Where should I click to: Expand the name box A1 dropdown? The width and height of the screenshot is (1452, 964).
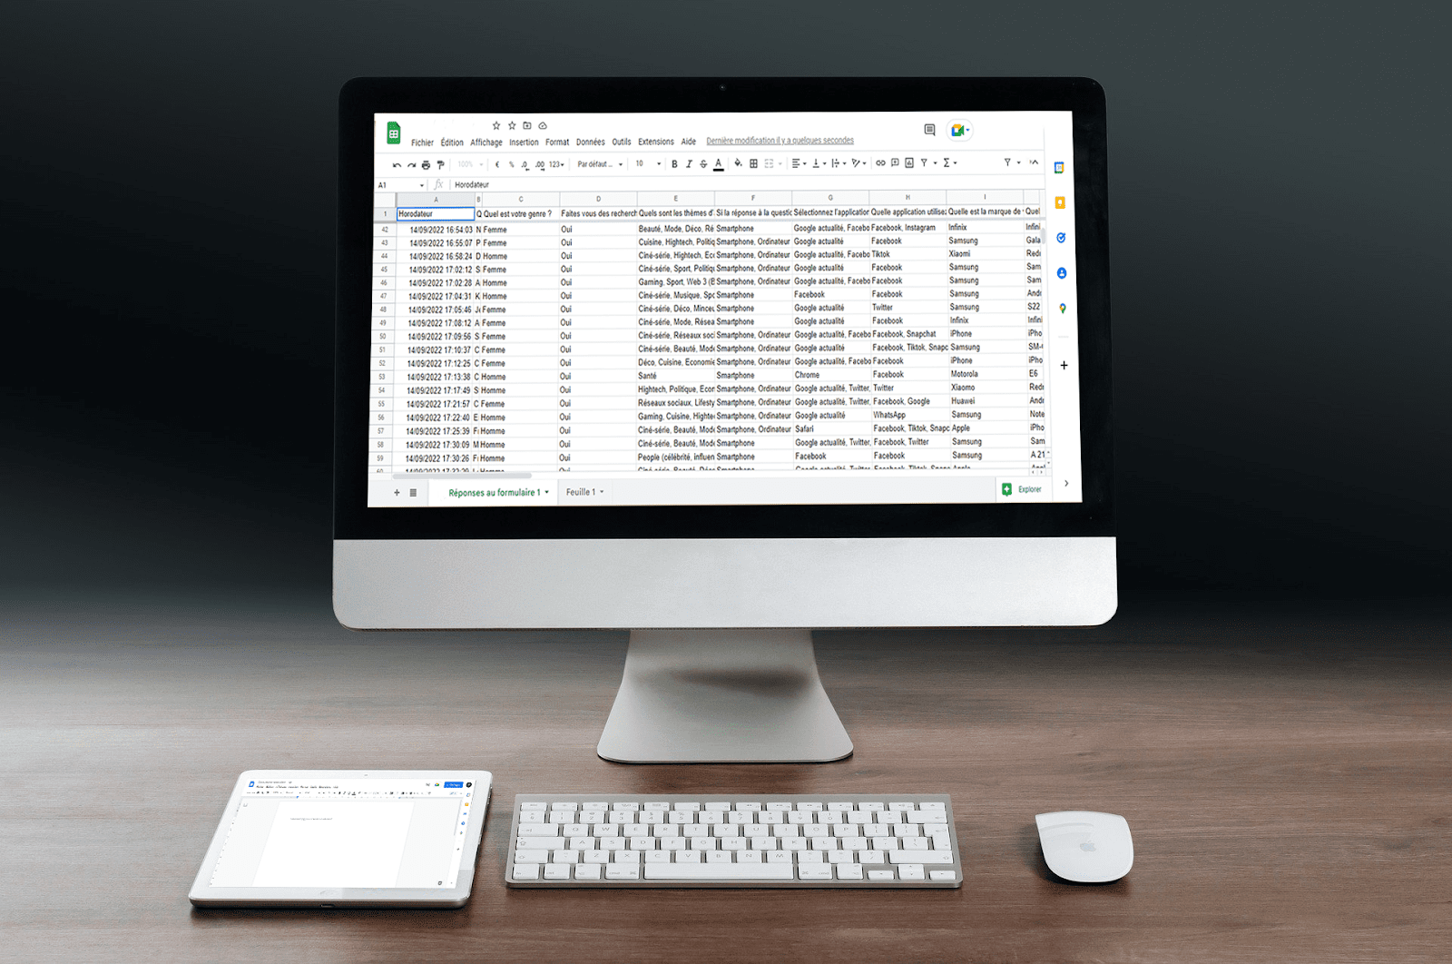(x=421, y=185)
